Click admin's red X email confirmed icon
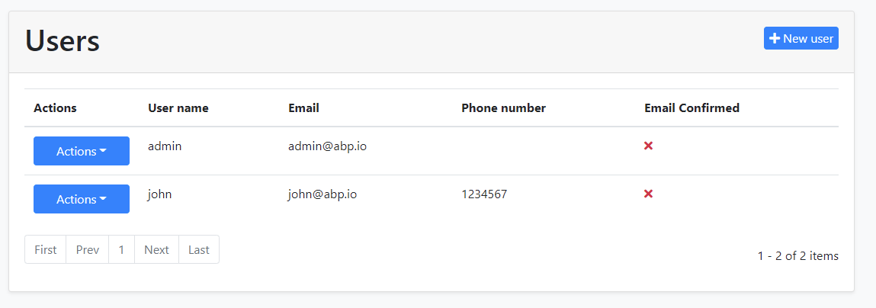The height and width of the screenshot is (308, 876). tap(648, 146)
